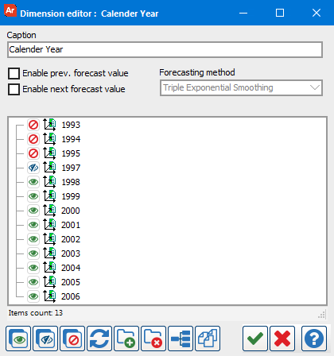The image size is (334, 356).
Task: Click the copy documents toolbar button
Action: coord(208,339)
